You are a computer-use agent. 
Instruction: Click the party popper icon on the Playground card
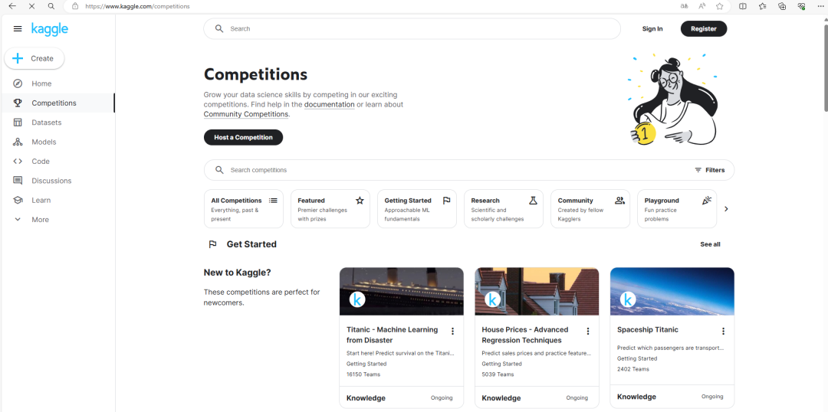click(707, 201)
